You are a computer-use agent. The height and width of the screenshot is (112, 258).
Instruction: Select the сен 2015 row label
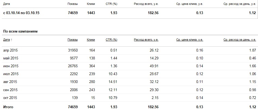(11, 89)
